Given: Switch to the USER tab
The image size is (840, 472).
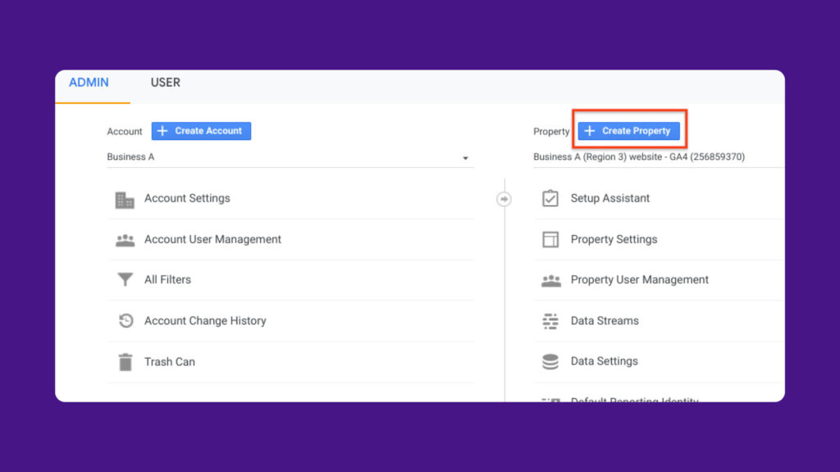Looking at the screenshot, I should [166, 83].
